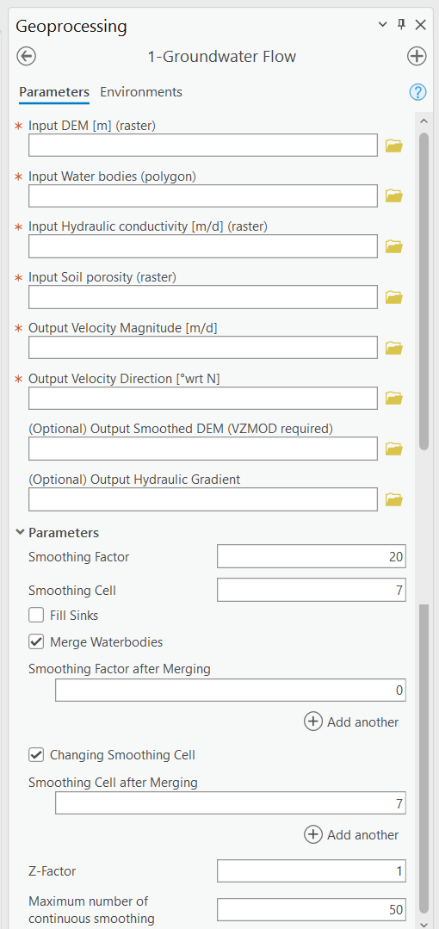Browse for Input DEM raster
The height and width of the screenshot is (929, 439).
394,146
